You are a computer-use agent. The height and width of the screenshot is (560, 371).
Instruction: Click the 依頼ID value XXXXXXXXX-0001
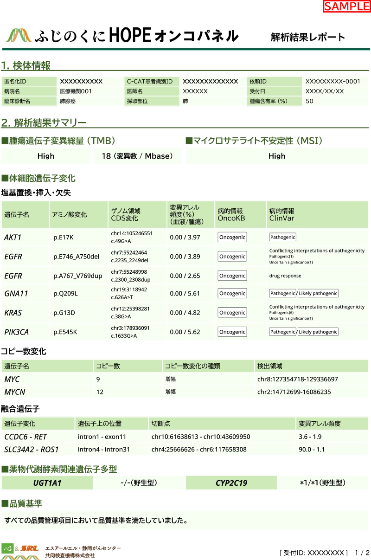click(333, 81)
